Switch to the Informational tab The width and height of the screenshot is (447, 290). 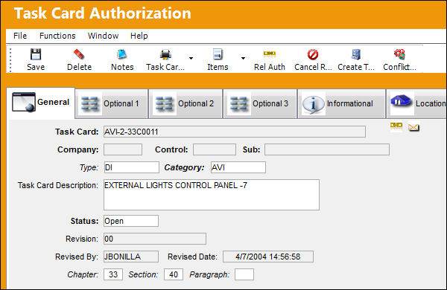pos(341,103)
